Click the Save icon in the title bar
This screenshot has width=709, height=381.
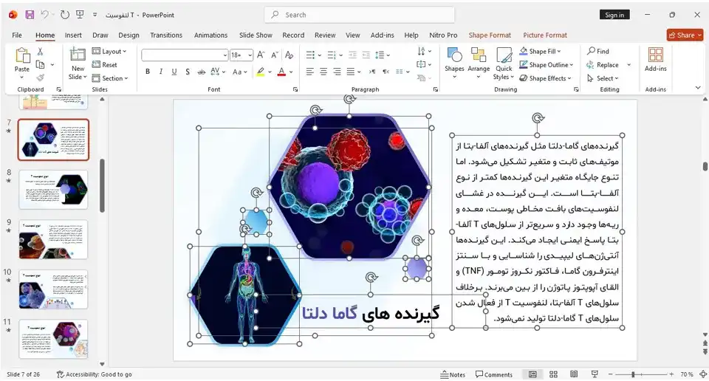[30, 15]
